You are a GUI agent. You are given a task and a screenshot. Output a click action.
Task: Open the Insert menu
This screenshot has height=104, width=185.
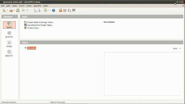[x=22, y=6]
